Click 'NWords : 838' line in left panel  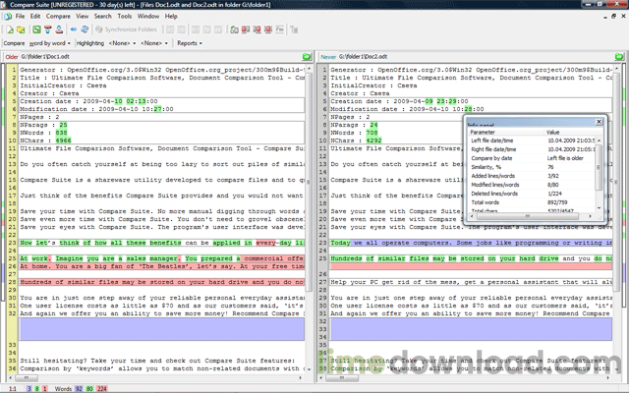(x=43, y=133)
